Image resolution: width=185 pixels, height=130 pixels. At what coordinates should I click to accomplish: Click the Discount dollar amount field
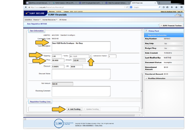[77, 67]
